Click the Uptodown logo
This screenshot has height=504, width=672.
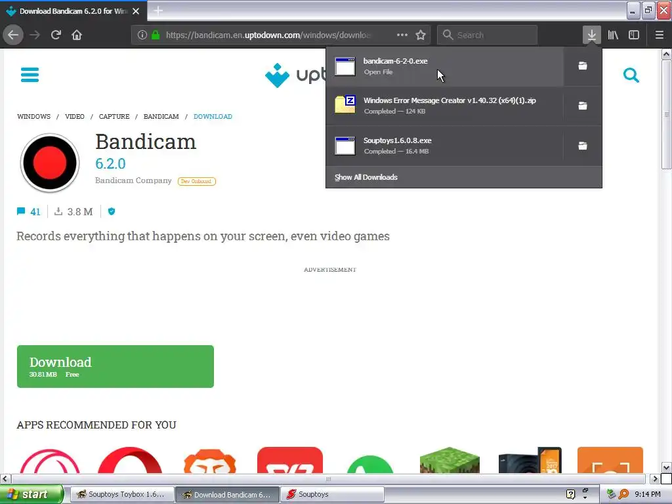[x=295, y=75]
